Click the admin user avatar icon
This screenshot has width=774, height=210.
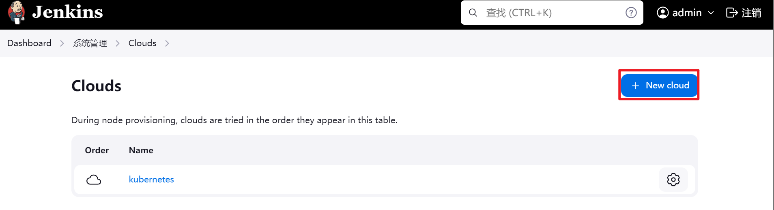pyautogui.click(x=662, y=13)
